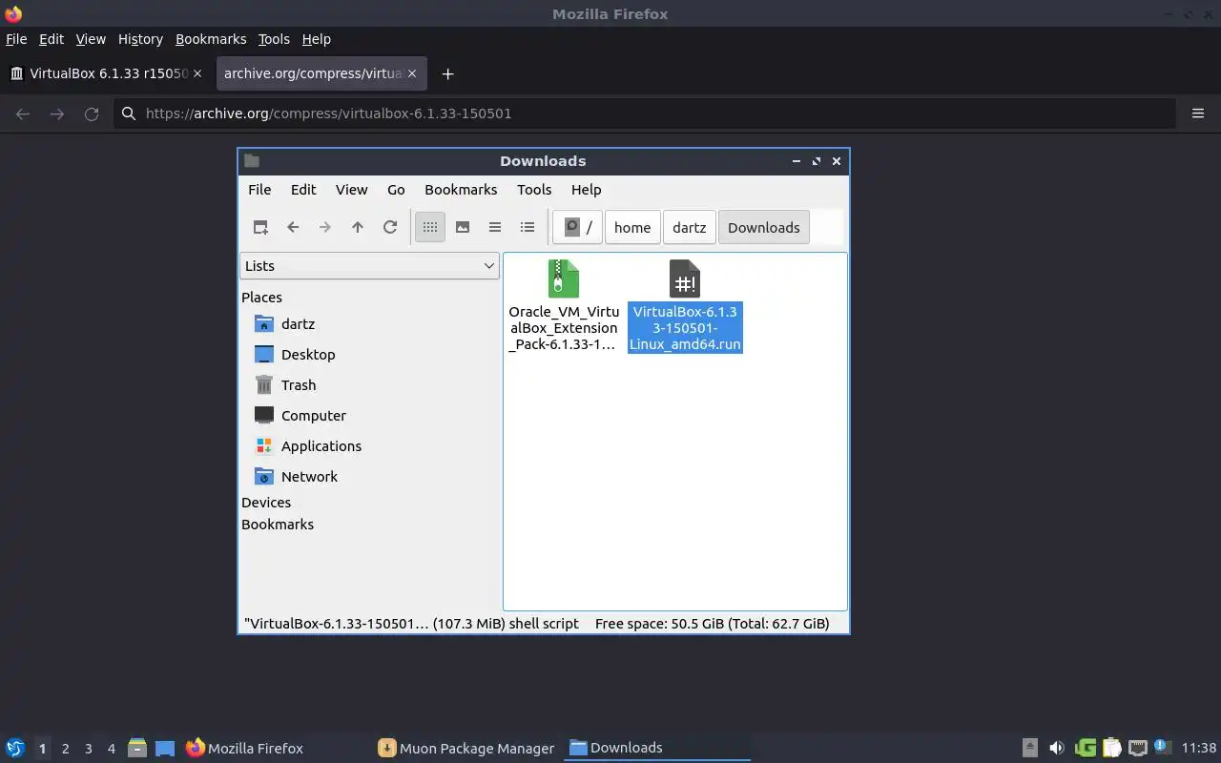Expand the Devices section in sidebar
1221x763 pixels.
pos(266,503)
